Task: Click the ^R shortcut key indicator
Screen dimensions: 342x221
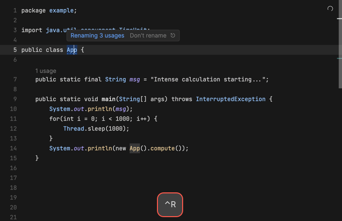Action: point(170,205)
